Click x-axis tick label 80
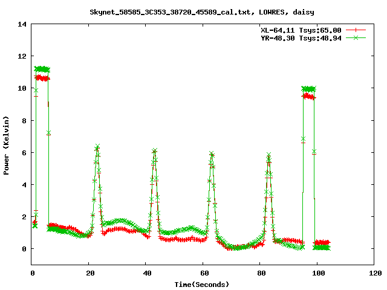This screenshot has width=387, height=290. (x=262, y=273)
